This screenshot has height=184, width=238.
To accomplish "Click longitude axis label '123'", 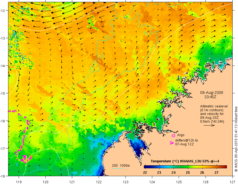I will pos(125,182).
